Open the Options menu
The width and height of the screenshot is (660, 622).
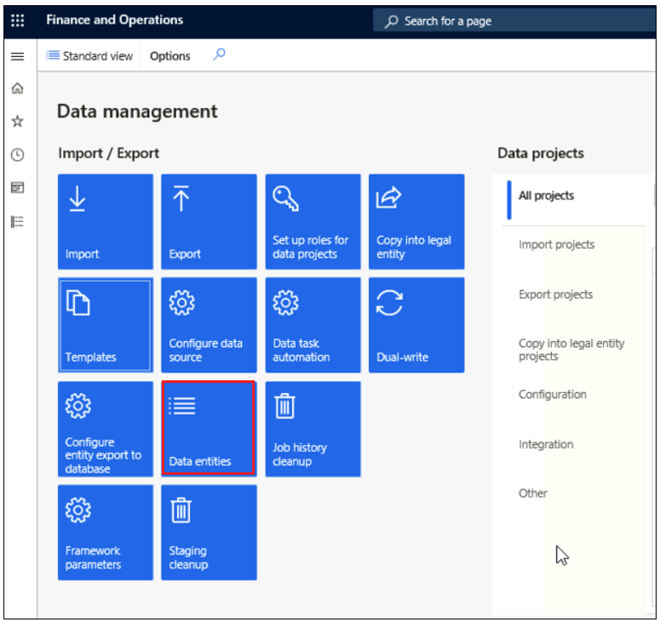click(x=170, y=56)
